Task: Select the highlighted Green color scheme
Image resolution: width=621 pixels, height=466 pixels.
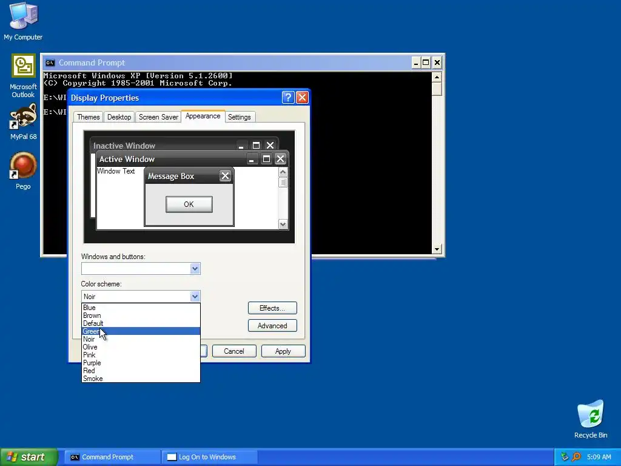Action: point(141,331)
